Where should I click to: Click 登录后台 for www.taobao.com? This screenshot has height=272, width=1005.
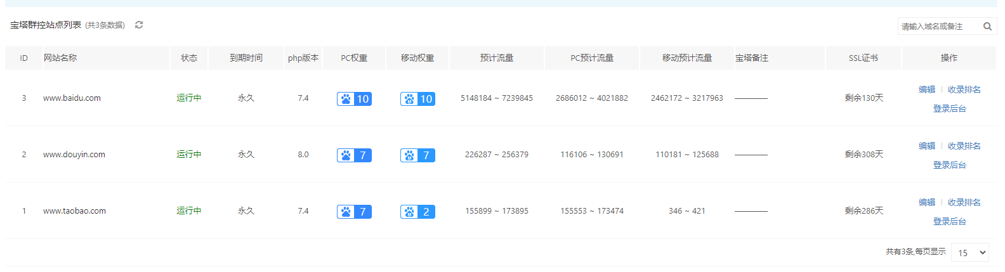950,221
